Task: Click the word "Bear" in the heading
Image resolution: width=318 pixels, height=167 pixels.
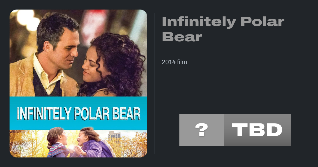Action: (182, 37)
